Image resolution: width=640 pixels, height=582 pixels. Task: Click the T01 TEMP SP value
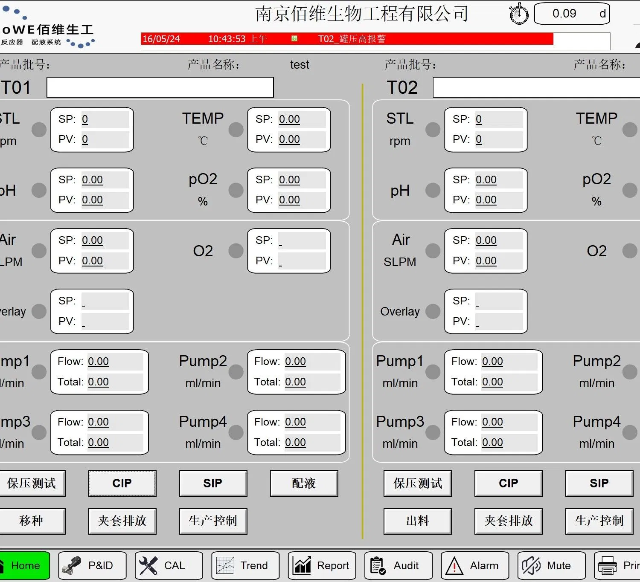[302, 119]
